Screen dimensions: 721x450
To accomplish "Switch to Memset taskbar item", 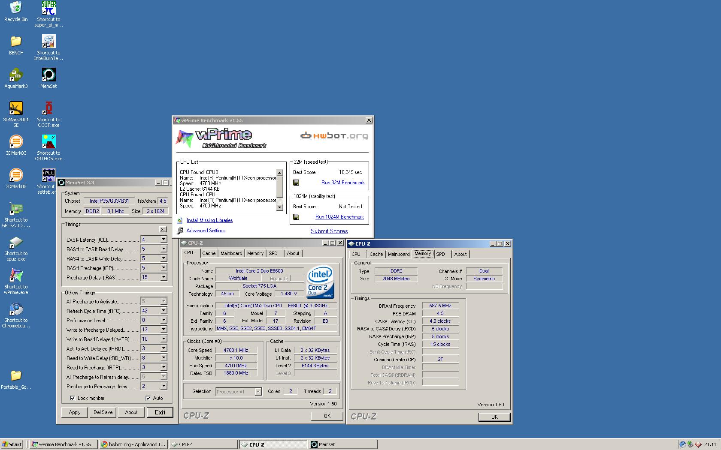I will pyautogui.click(x=343, y=444).
